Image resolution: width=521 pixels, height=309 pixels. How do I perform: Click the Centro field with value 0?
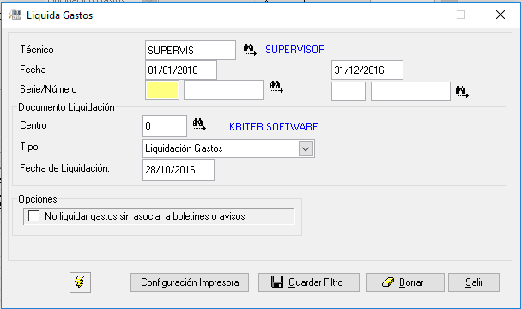click(165, 126)
